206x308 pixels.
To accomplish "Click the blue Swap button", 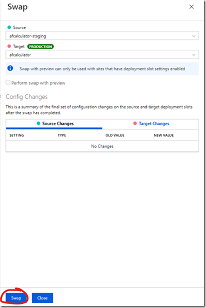I will [16, 298].
